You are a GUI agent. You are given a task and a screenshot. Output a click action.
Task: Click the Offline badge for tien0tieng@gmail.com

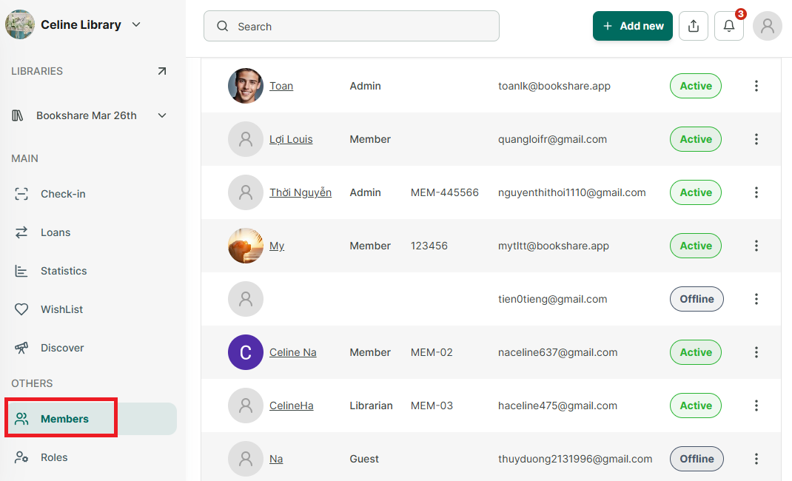(697, 299)
